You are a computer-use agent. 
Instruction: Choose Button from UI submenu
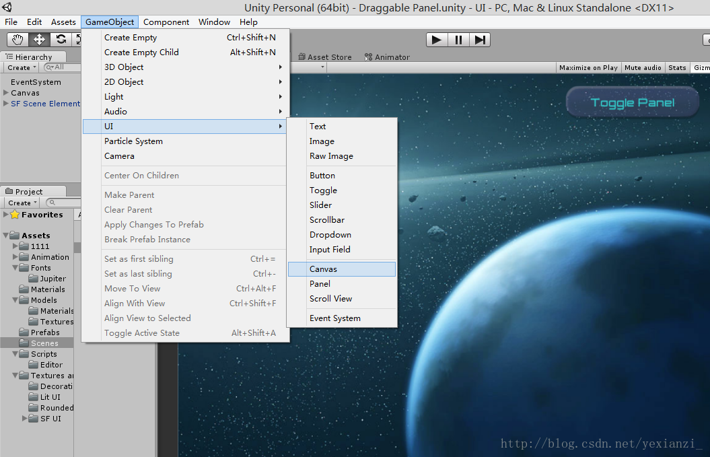[342, 176]
